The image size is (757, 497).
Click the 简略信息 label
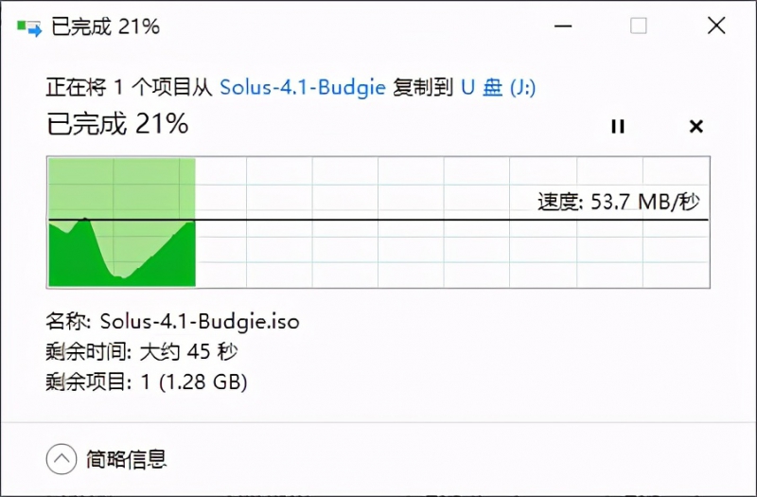(127, 459)
